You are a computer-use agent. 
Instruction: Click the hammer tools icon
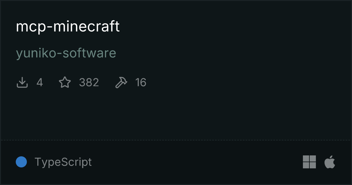point(121,82)
